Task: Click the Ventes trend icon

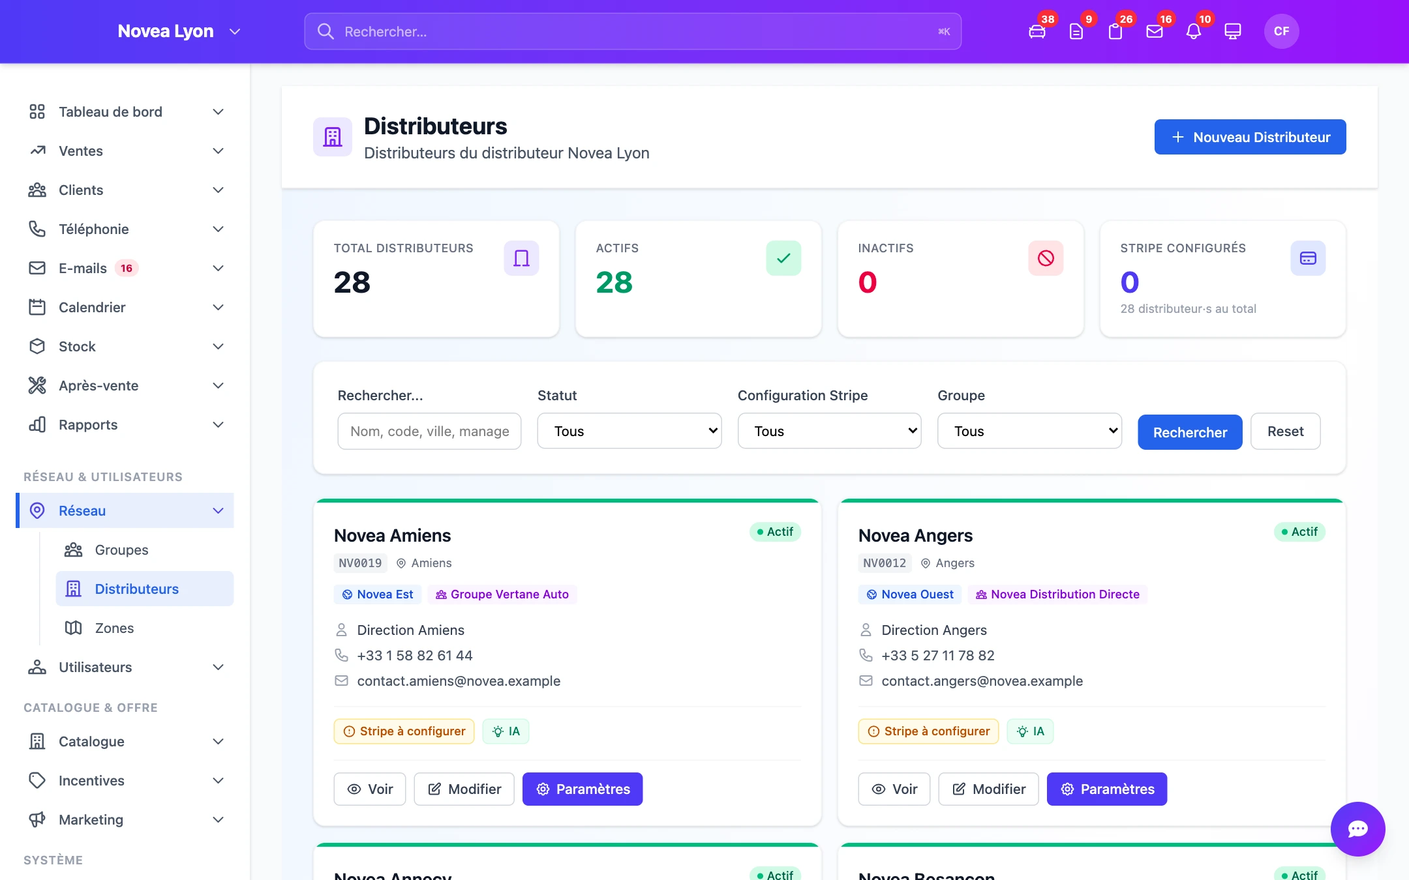Action: 37,151
